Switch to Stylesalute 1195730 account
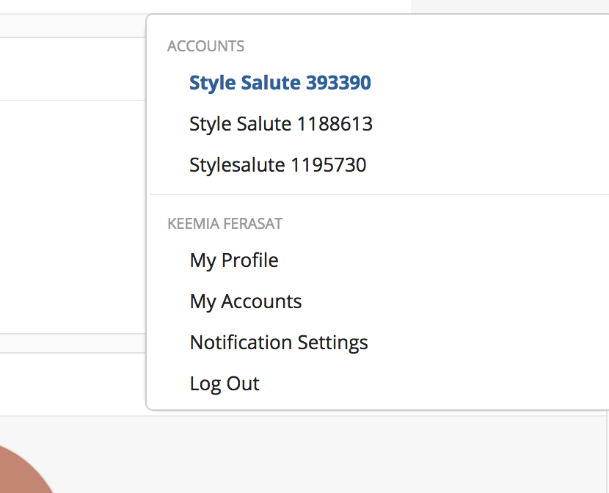This screenshot has width=609, height=493. (277, 165)
